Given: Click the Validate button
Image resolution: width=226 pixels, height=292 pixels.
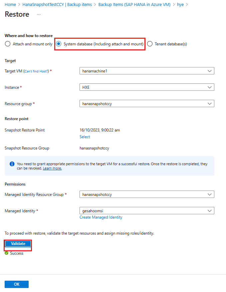Looking at the screenshot, I should point(18,244).
